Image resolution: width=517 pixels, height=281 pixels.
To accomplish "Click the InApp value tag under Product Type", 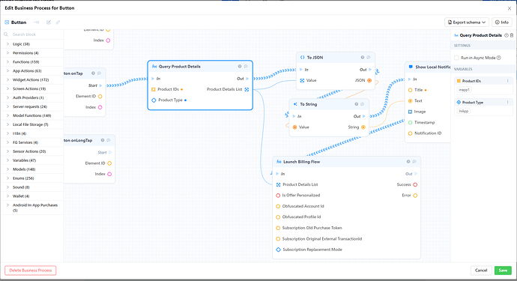I will coord(464,111).
